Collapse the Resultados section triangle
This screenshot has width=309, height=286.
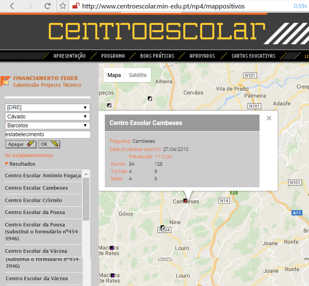tap(7, 164)
